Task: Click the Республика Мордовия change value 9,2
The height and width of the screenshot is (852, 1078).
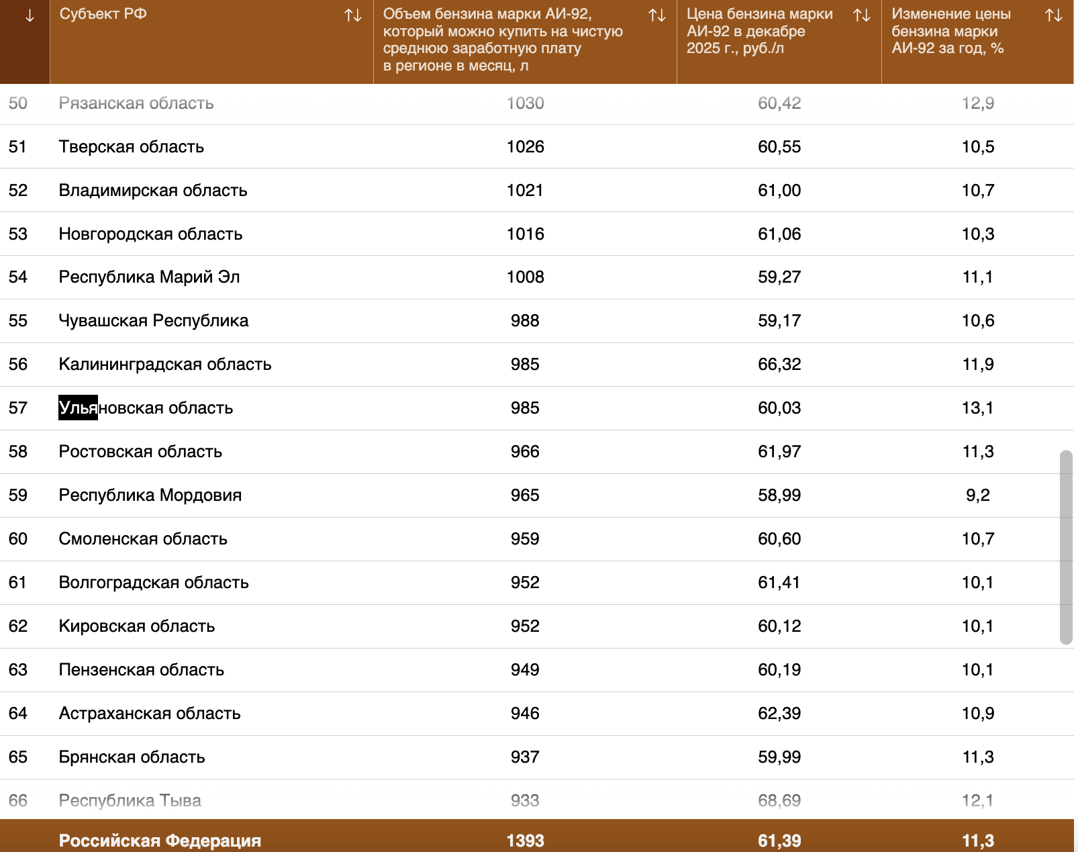Action: [977, 495]
